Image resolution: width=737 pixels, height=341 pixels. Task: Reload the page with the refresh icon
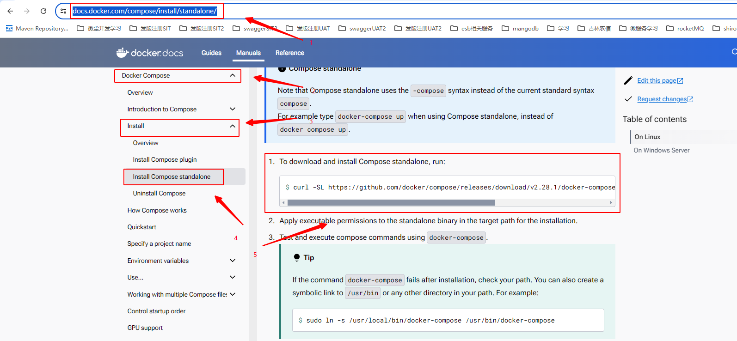43,11
